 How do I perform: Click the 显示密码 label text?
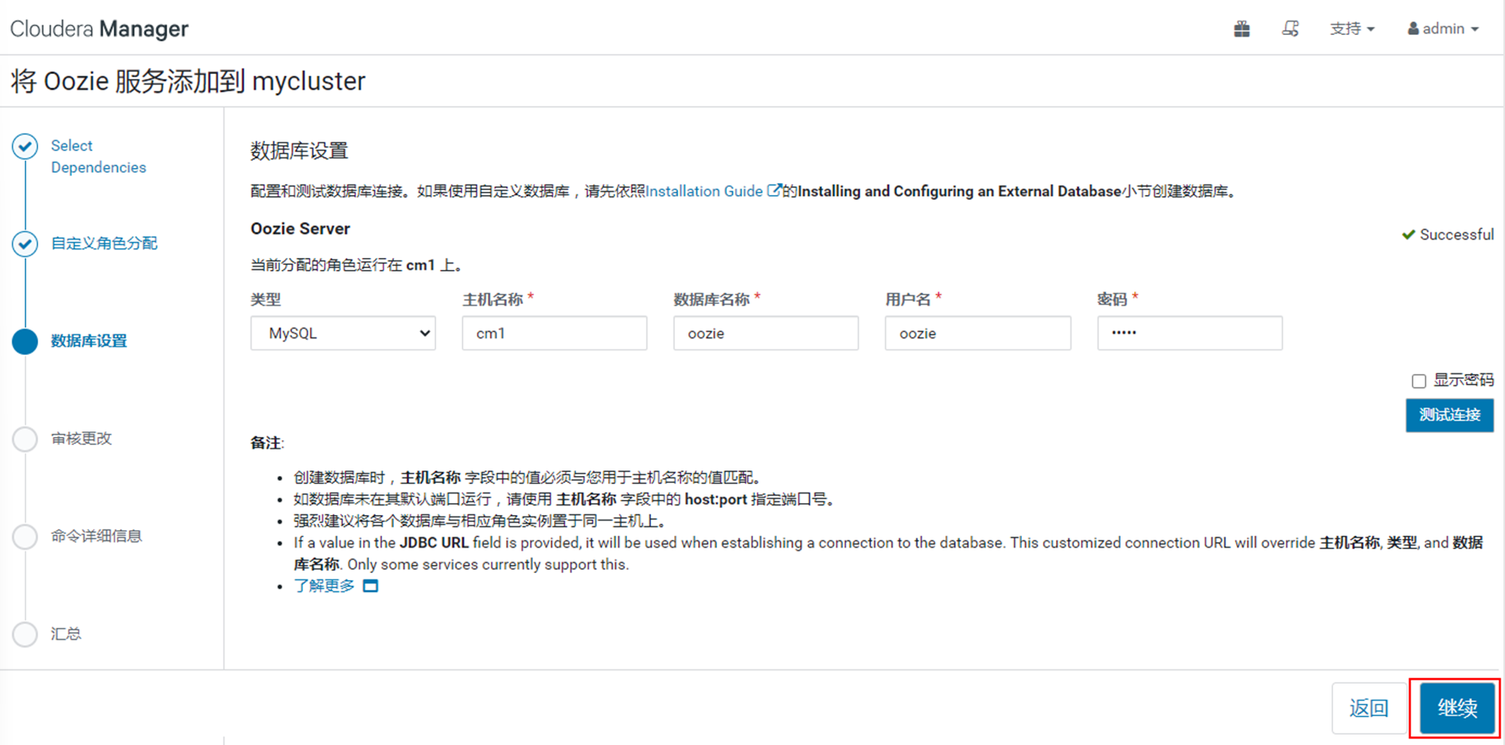(1463, 380)
